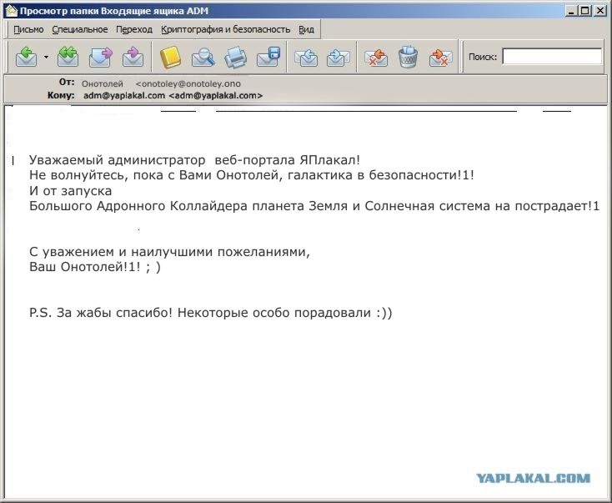Click the magnifier Search in message icon
The height and width of the screenshot is (503, 612).
pyautogui.click(x=203, y=57)
